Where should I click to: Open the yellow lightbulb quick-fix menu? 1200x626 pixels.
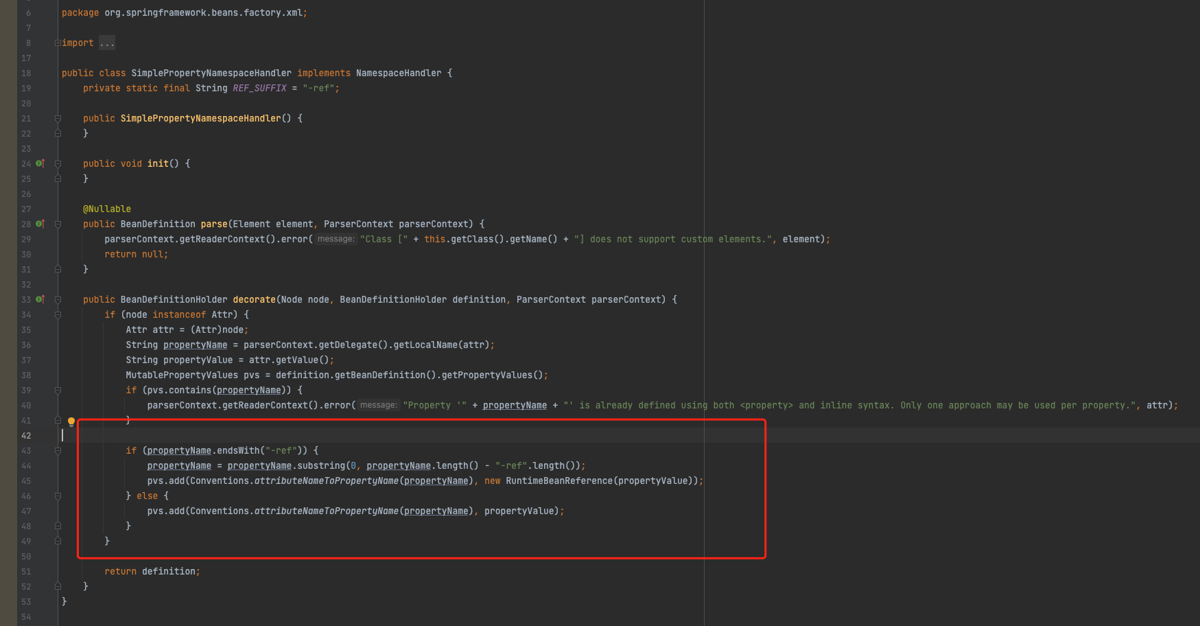[71, 421]
